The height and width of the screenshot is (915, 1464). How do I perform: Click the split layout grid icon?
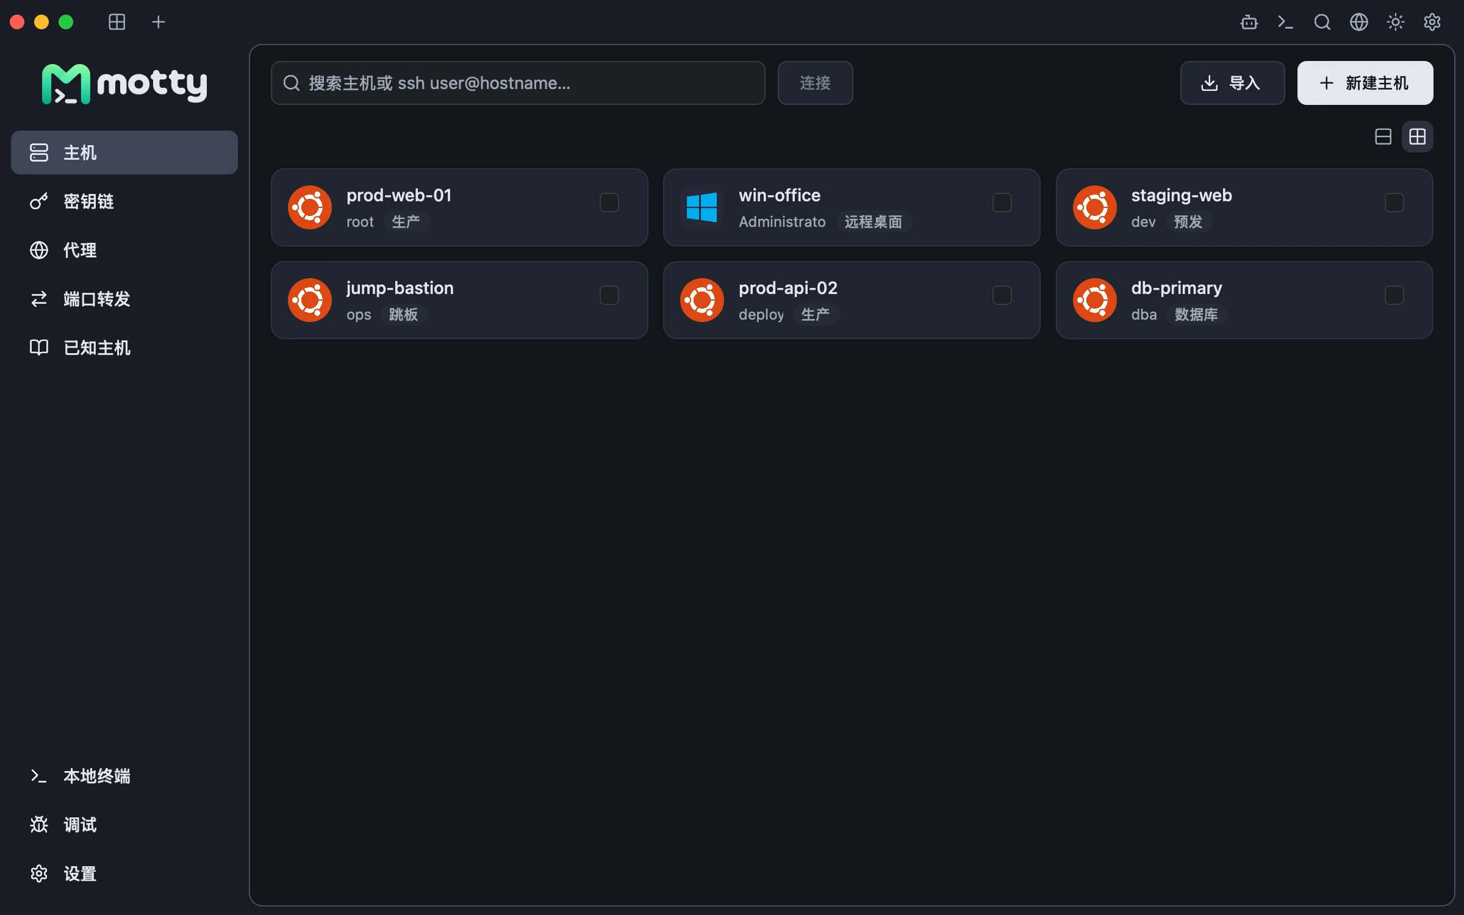coord(117,23)
